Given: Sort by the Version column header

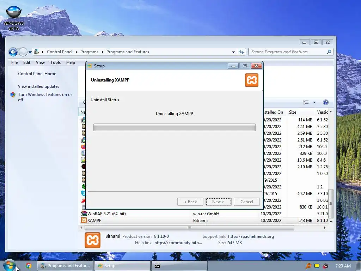Looking at the screenshot, I should pyautogui.click(x=322, y=112).
